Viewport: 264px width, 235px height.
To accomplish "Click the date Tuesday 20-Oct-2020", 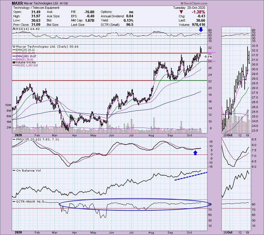I will point(189,8).
